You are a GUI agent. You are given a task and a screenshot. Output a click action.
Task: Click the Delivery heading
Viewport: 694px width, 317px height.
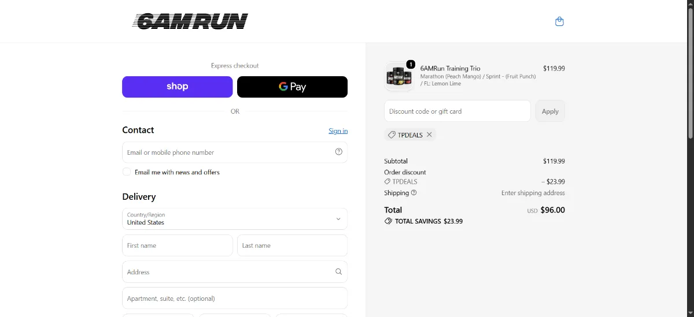(x=139, y=197)
